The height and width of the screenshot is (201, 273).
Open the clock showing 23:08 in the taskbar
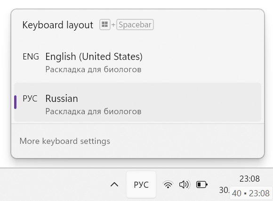coord(249,179)
